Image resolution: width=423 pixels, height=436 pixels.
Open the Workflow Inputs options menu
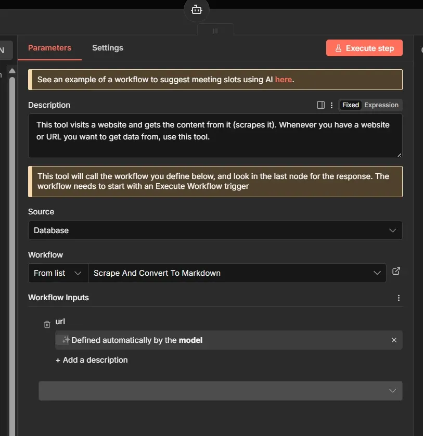coord(399,297)
